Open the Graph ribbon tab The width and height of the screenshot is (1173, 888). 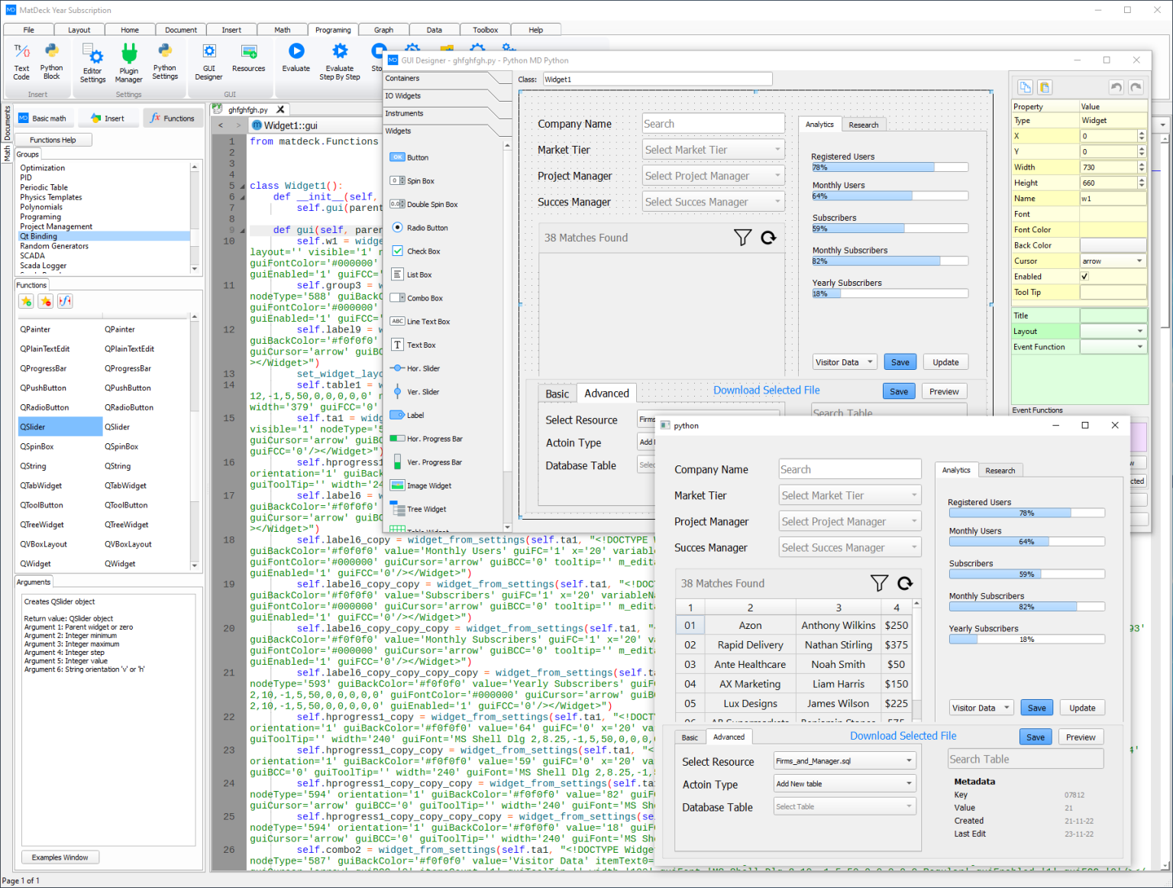click(383, 29)
